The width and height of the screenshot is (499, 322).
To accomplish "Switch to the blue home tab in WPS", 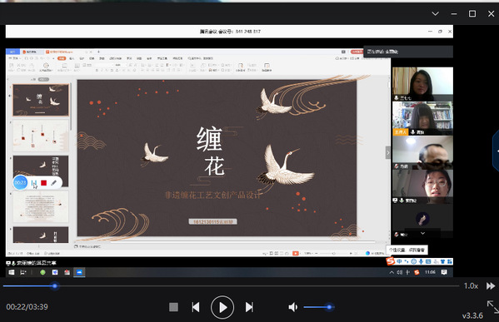I will pos(12,52).
